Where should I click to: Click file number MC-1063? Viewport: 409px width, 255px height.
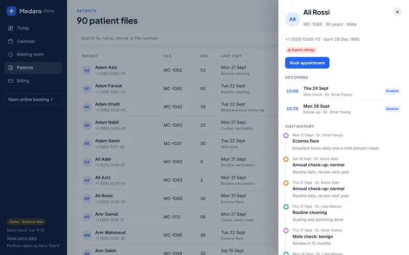(173, 125)
